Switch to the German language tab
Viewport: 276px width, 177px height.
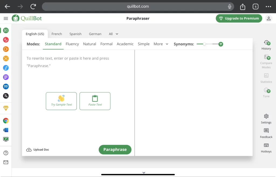tap(95, 34)
